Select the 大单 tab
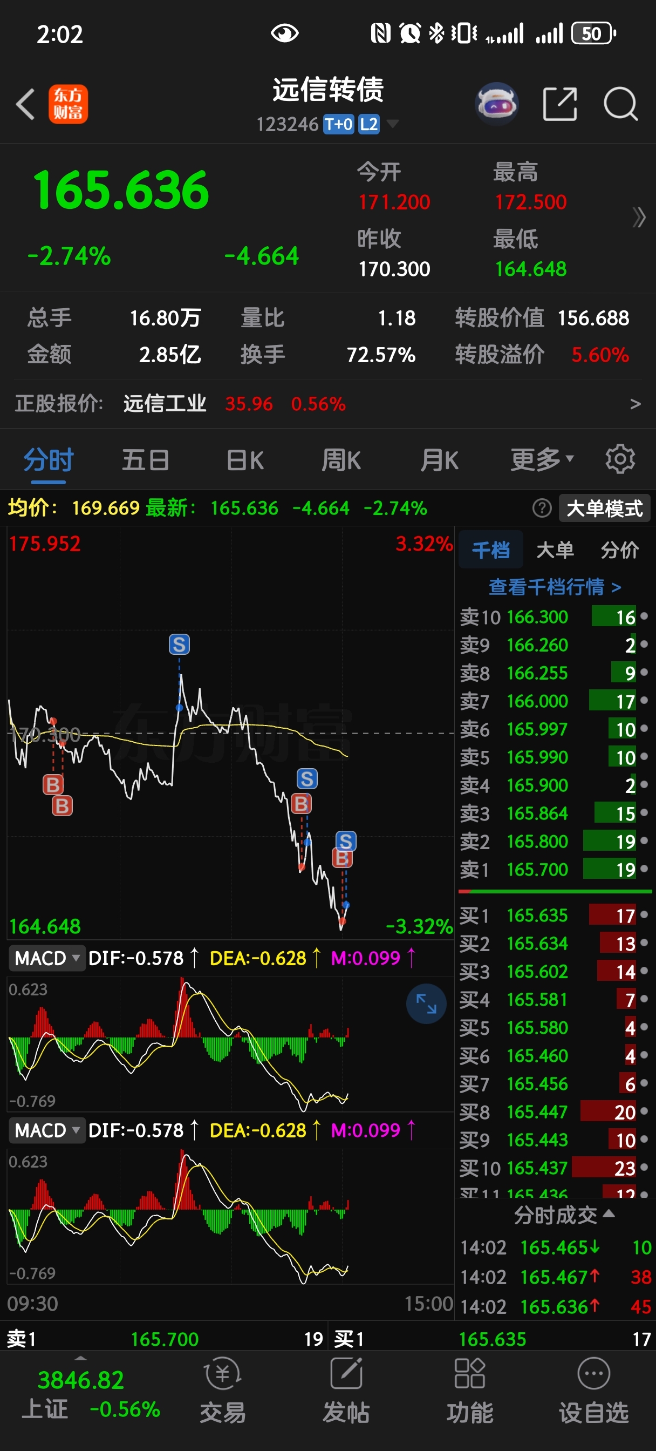 pos(555,549)
